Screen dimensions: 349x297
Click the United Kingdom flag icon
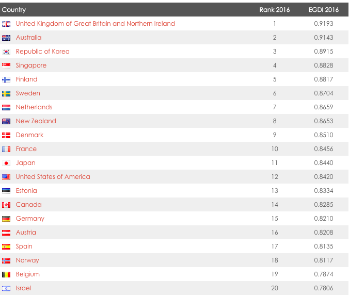tap(6, 24)
